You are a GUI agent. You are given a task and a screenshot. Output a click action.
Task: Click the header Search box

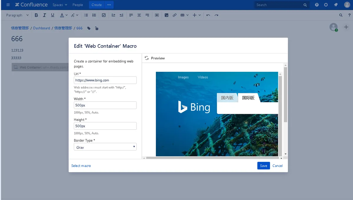tap(282, 5)
